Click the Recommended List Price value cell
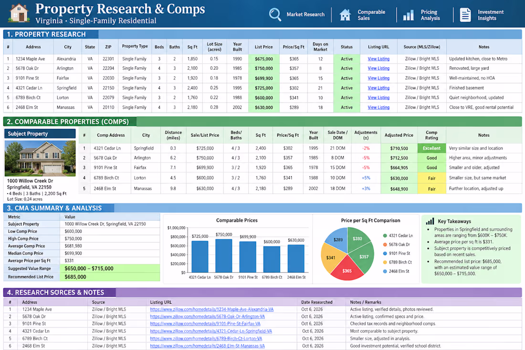The height and width of the screenshot is (350, 525). coord(110,277)
